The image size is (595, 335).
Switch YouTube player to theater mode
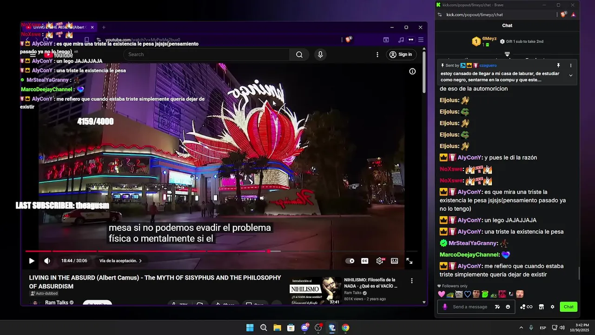[395, 261]
